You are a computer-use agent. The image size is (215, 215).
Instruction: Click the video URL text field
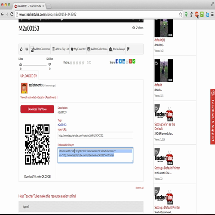coord(95,135)
